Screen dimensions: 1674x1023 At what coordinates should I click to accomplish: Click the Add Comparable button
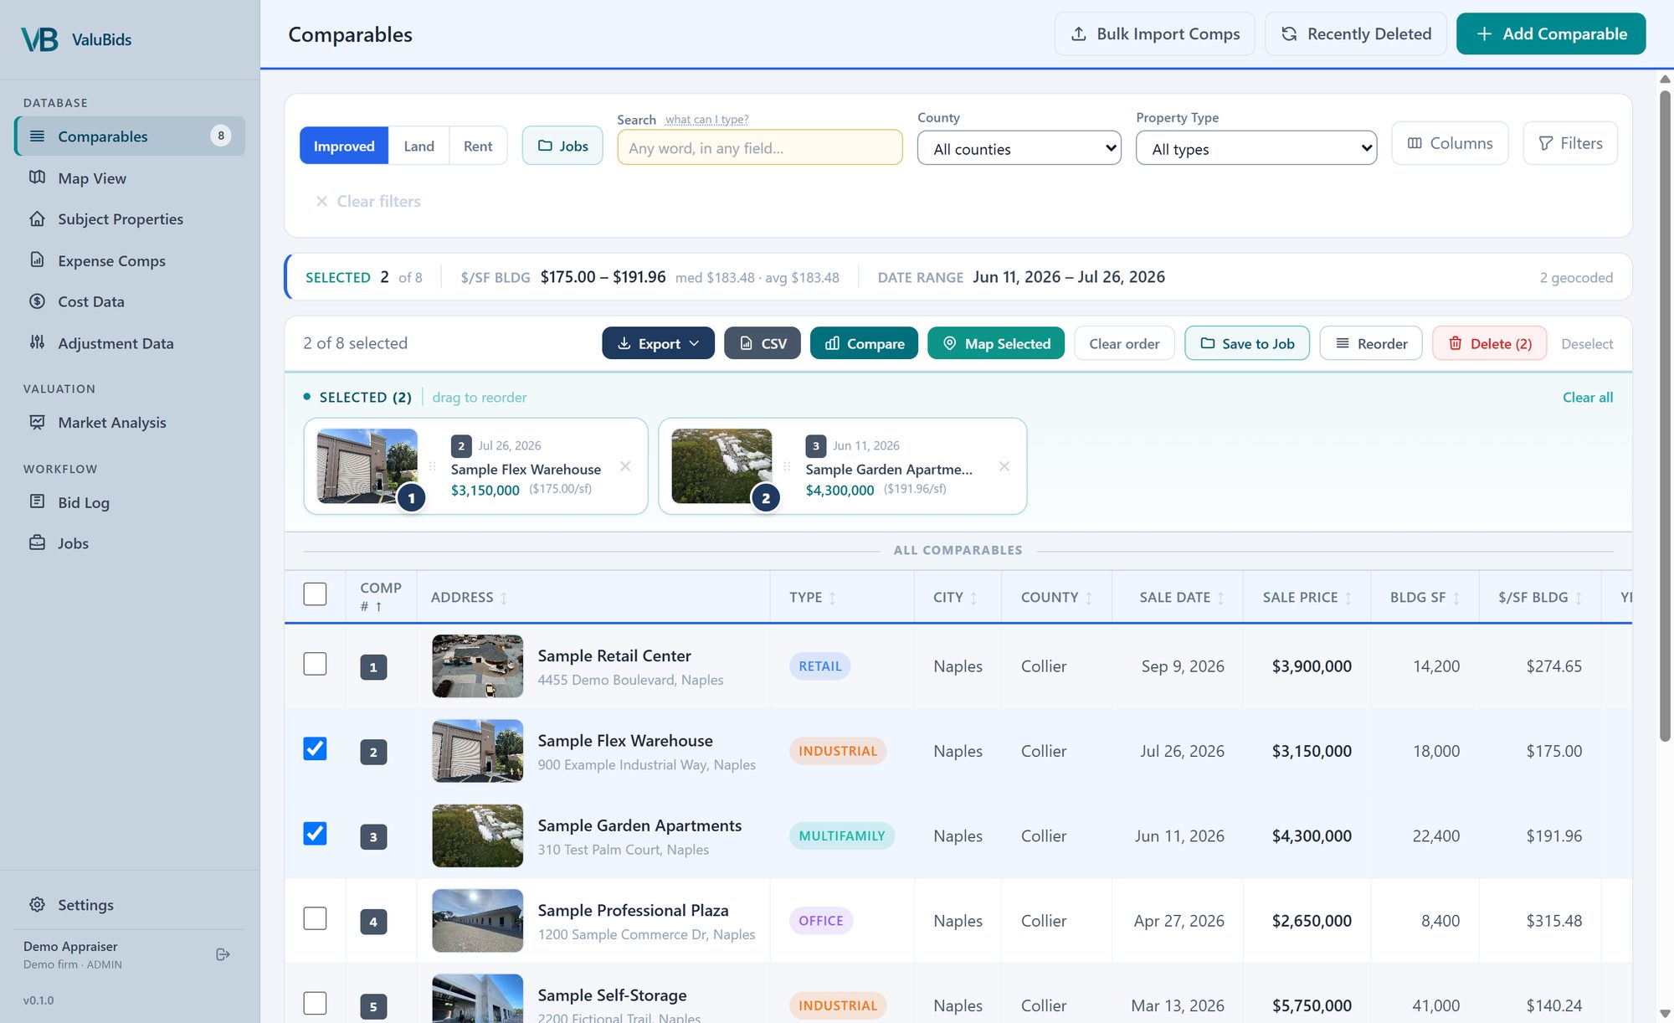[1551, 33]
